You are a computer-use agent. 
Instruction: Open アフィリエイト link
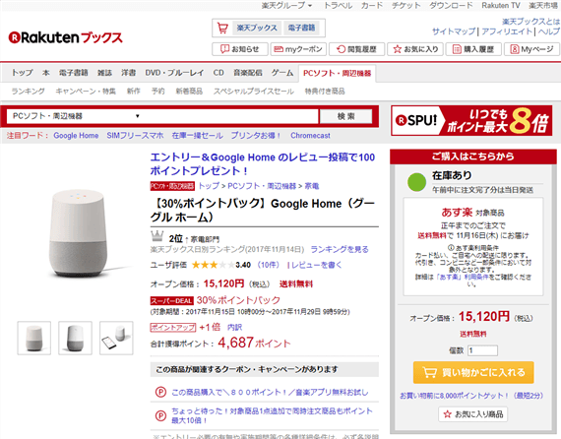tap(507, 31)
